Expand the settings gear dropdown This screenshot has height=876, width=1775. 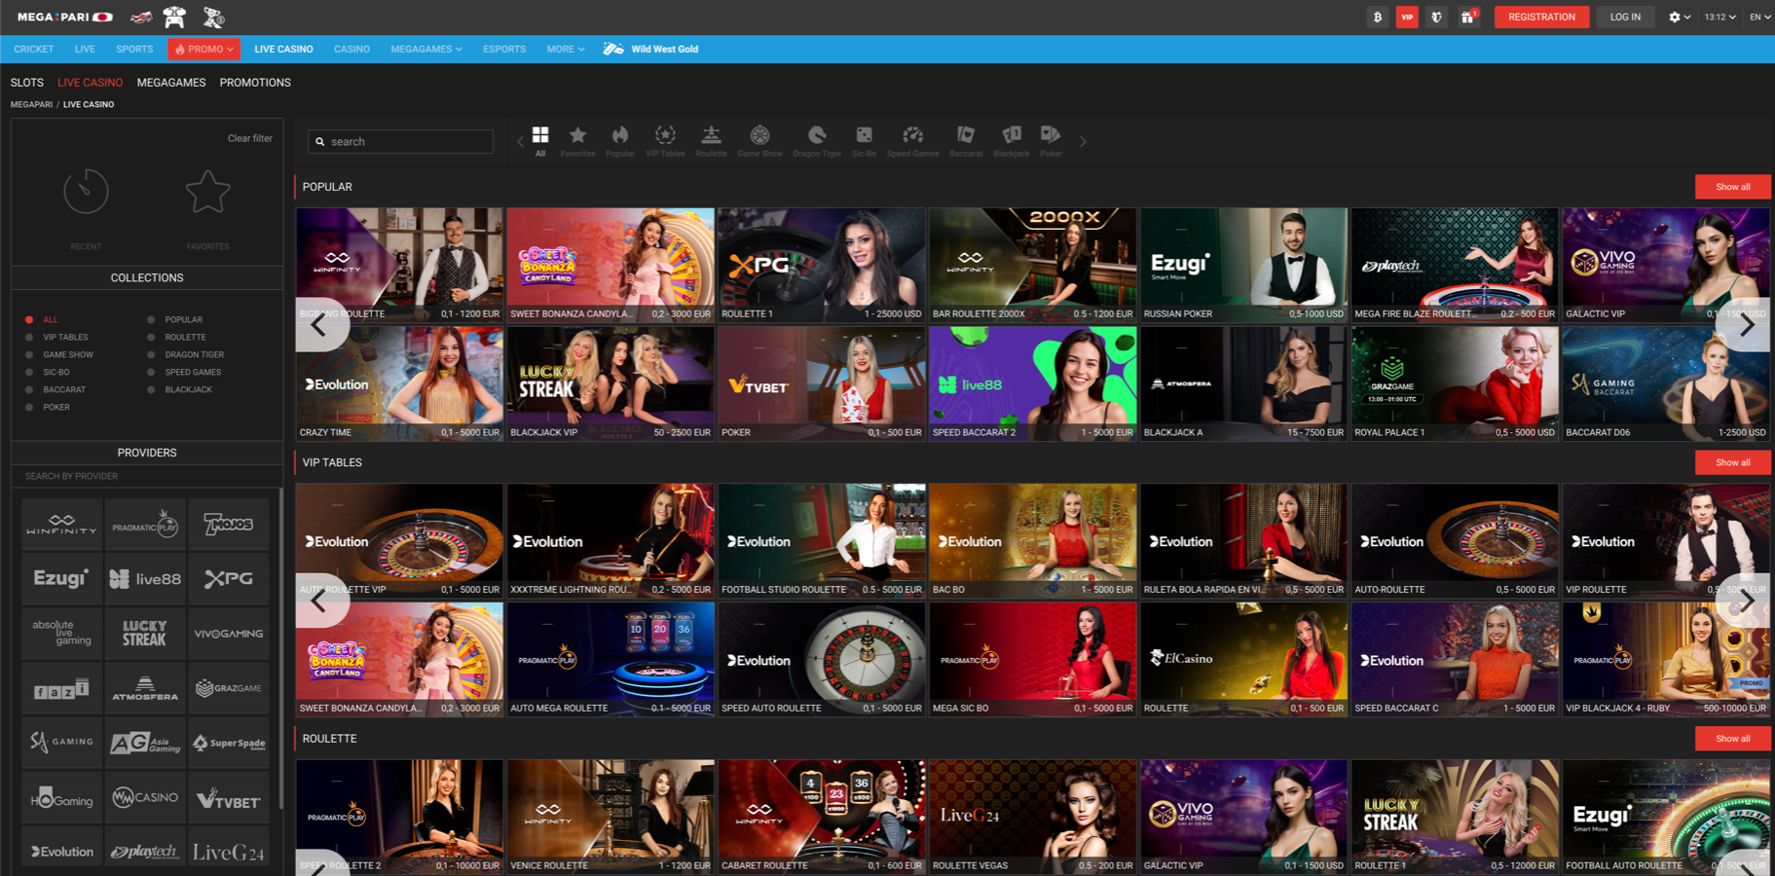pyautogui.click(x=1680, y=17)
